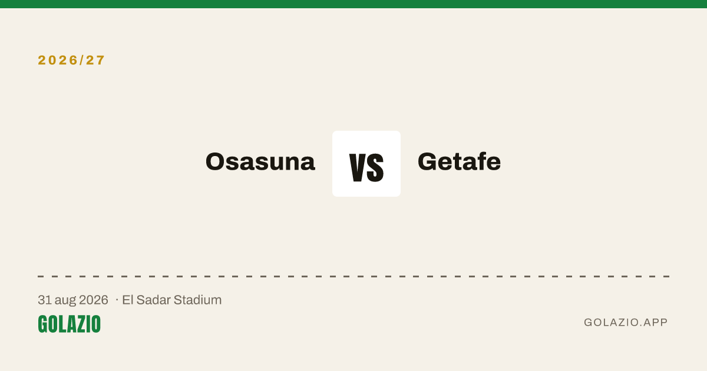Click the Getafe team name
This screenshot has height=371, width=707.
[459, 162]
